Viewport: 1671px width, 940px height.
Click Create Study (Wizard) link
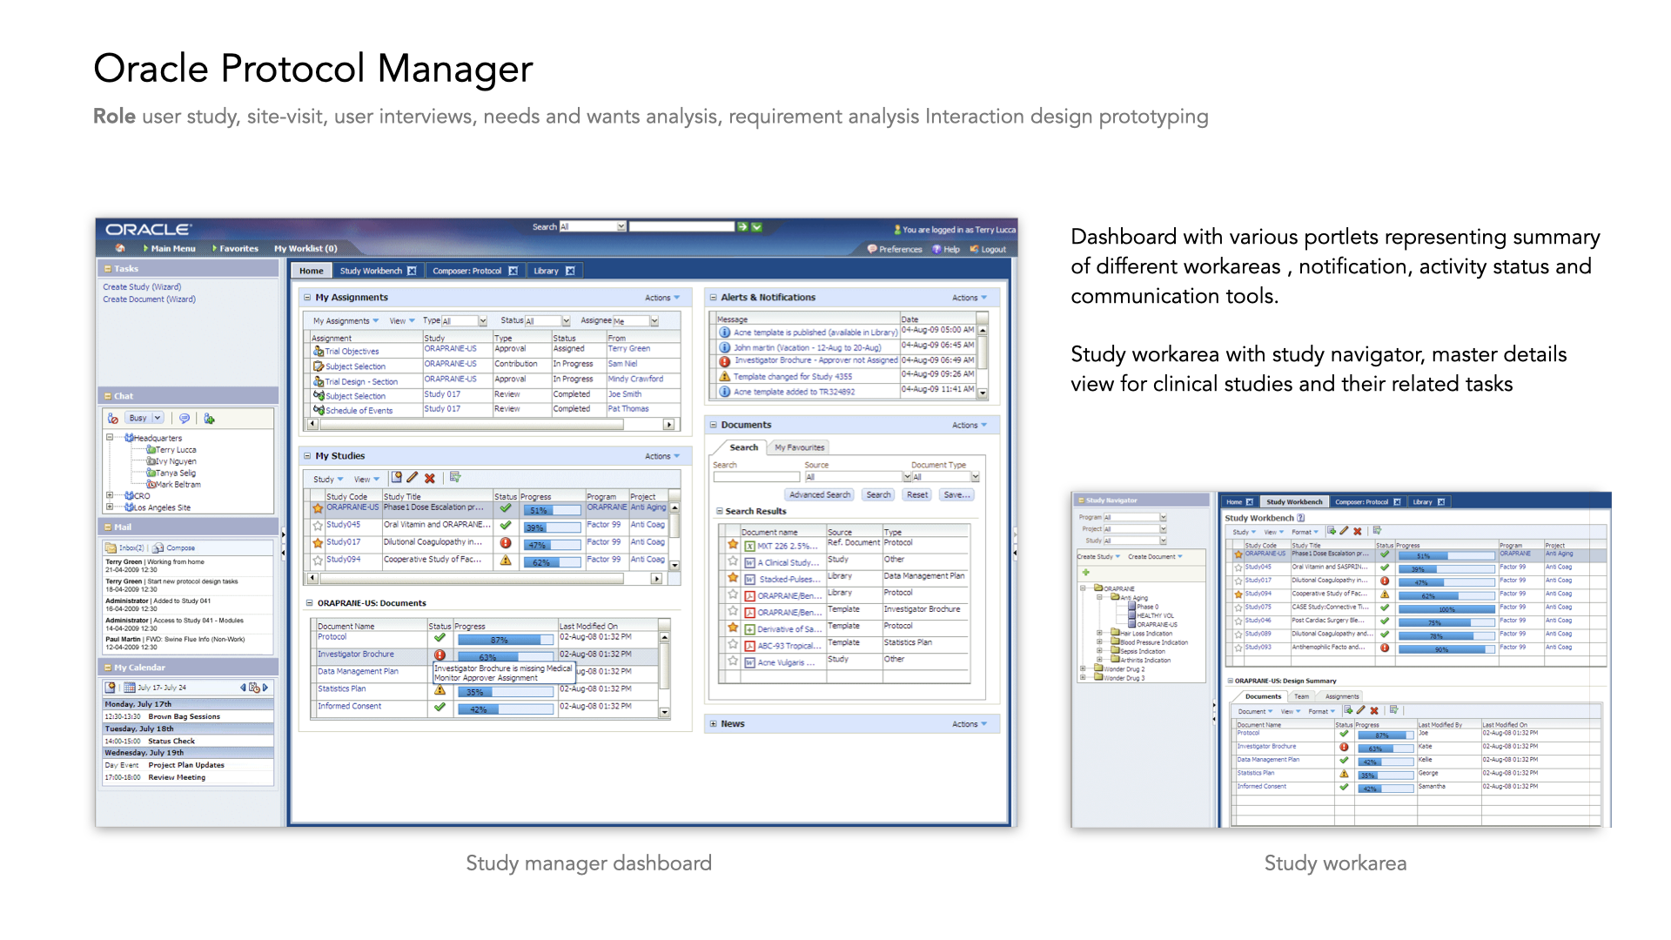click(x=142, y=287)
